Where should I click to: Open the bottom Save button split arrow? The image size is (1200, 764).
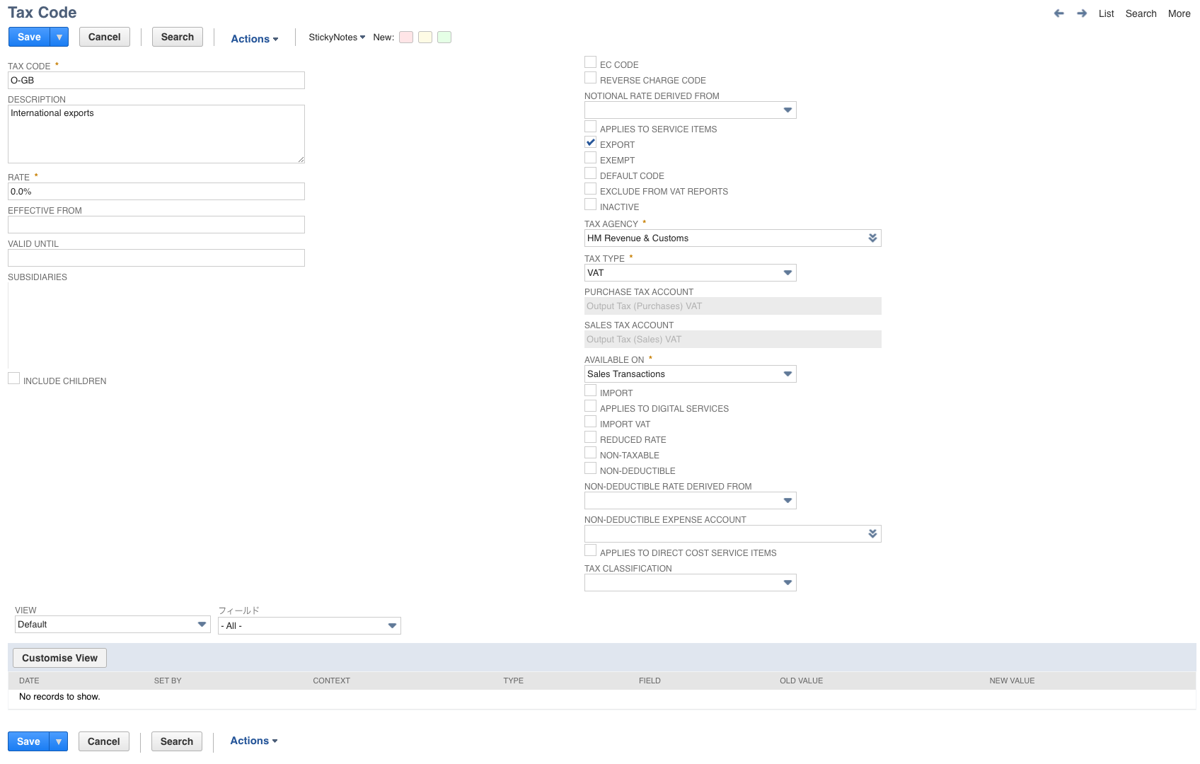coord(58,741)
